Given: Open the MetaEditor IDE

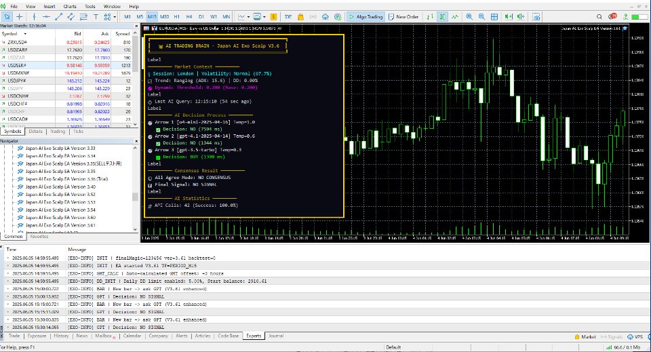Looking at the screenshot, I should pyautogui.click(x=288, y=16).
